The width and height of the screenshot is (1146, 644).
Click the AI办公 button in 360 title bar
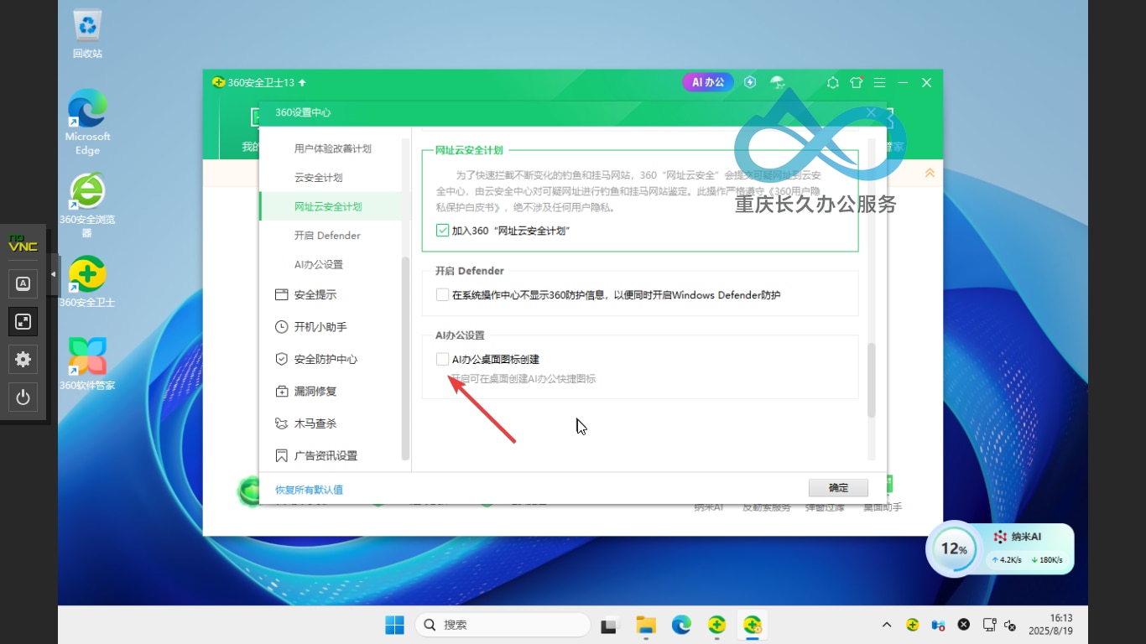(708, 82)
